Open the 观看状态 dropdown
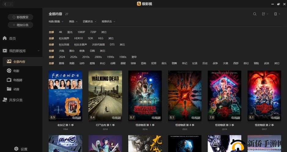The image size is (287, 152). coord(108,22)
